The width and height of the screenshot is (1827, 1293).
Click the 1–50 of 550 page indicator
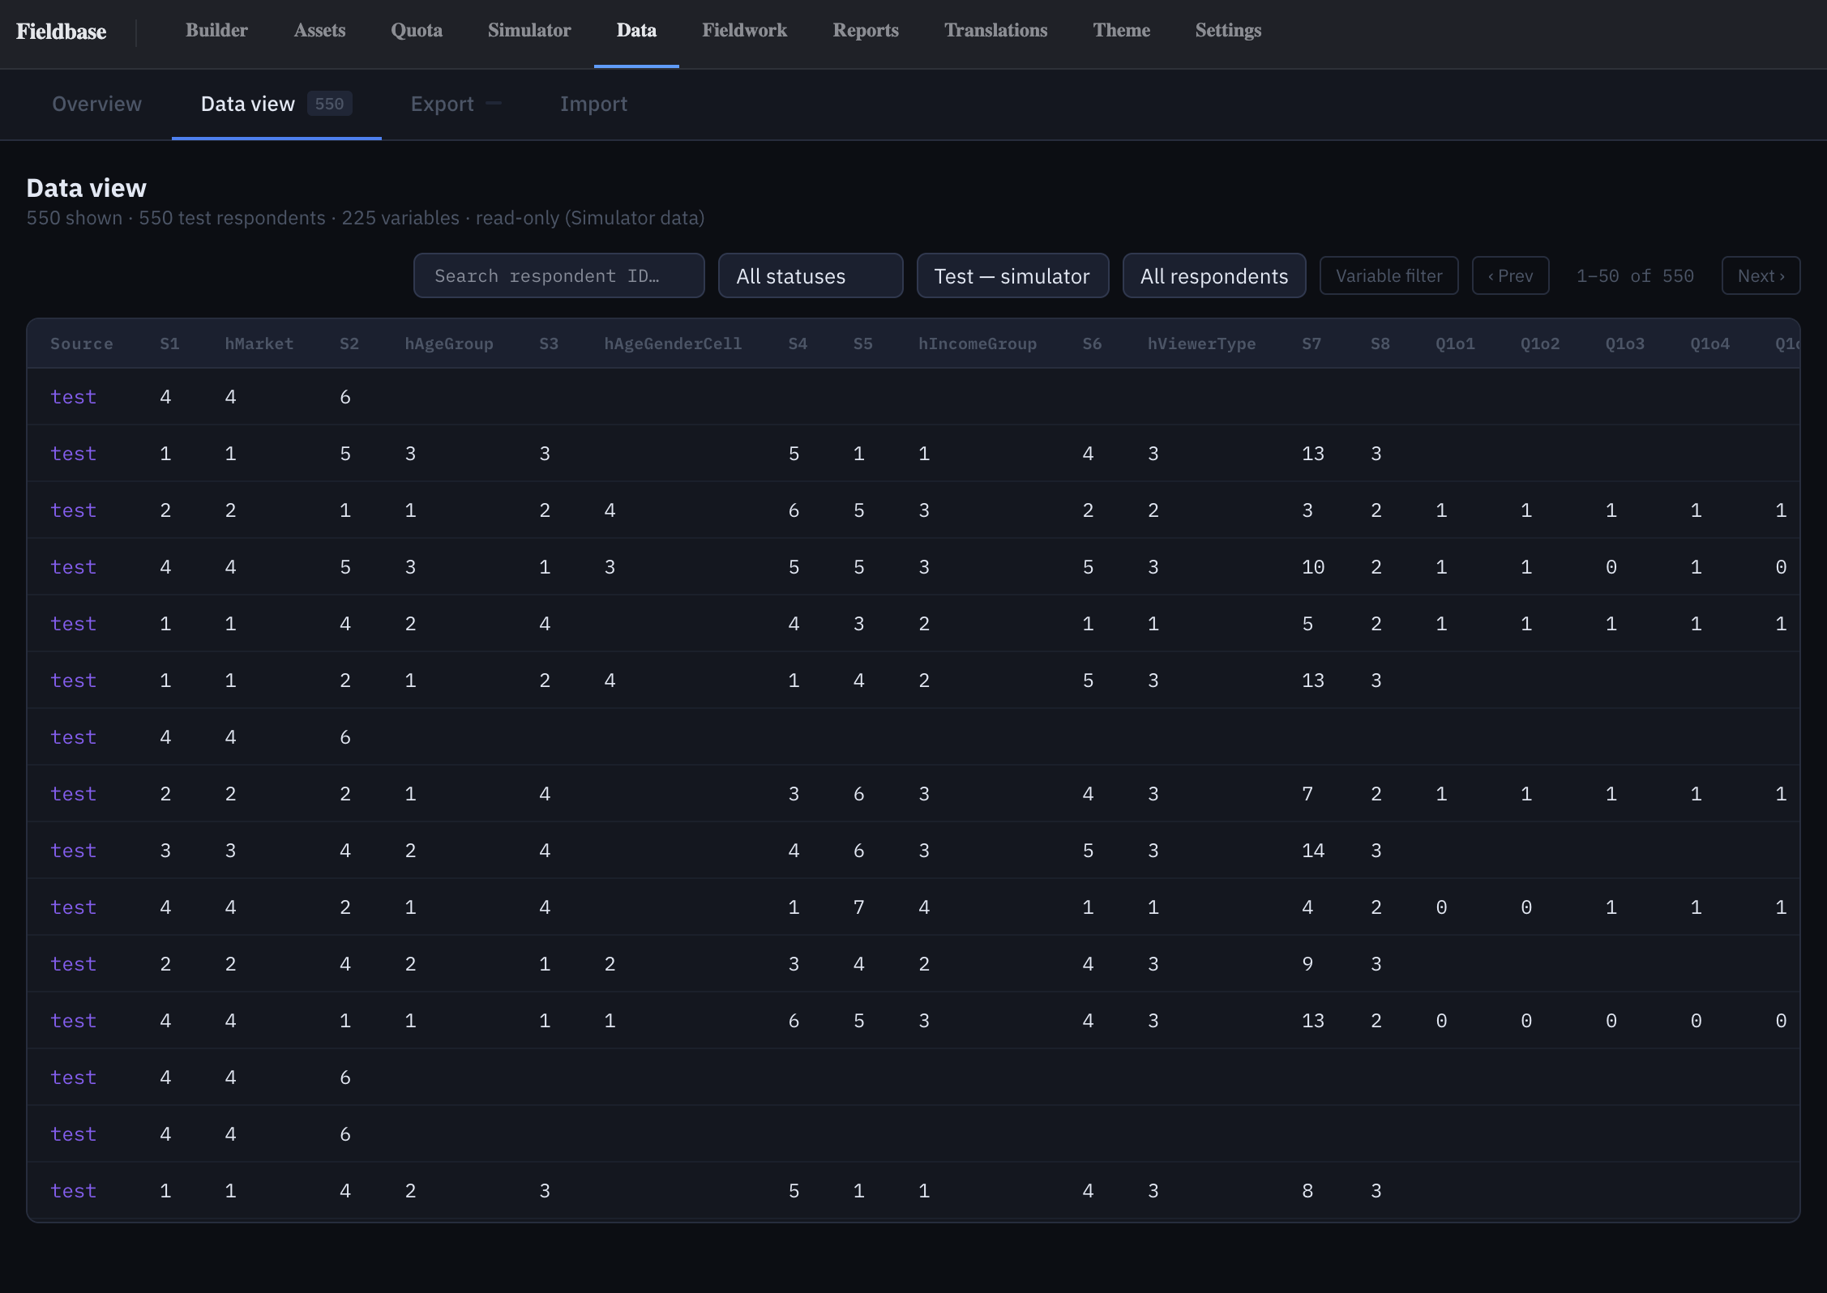(1635, 275)
